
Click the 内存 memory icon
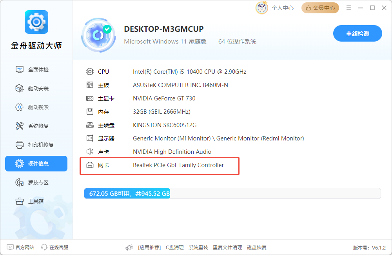90,111
